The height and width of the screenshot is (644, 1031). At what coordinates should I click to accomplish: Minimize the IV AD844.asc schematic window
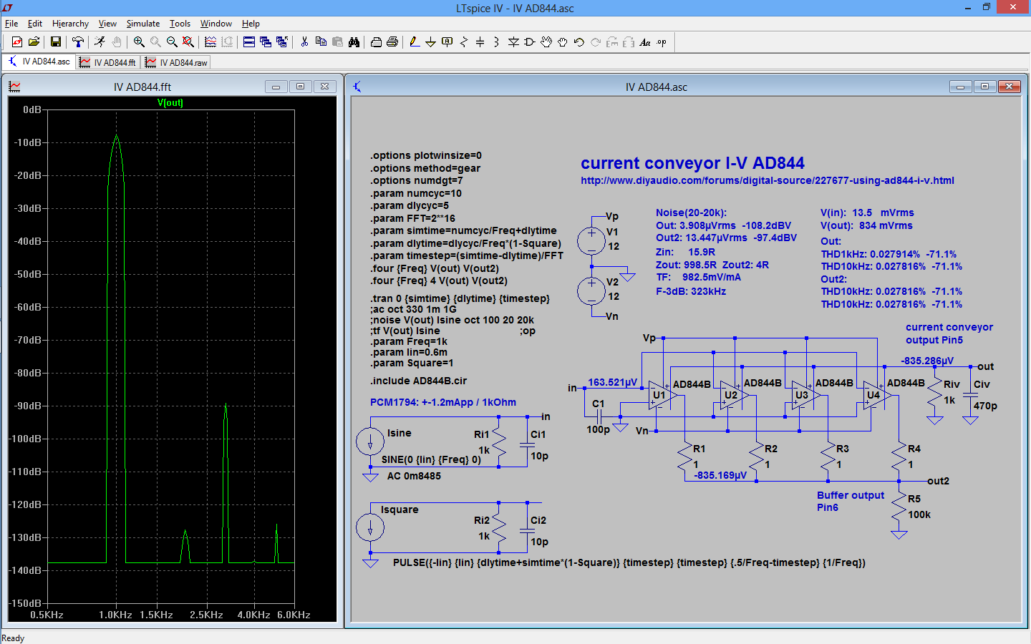pyautogui.click(x=960, y=87)
